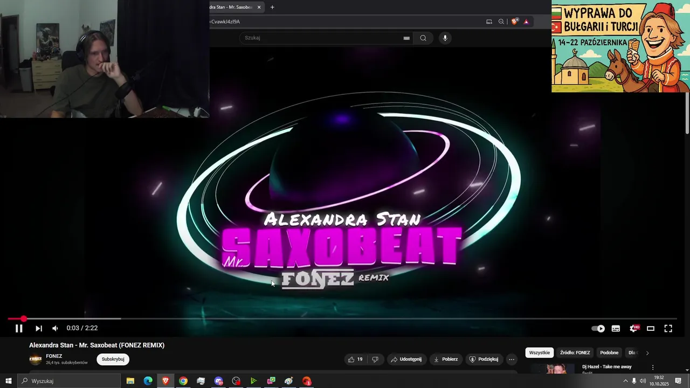The height and width of the screenshot is (388, 690).
Task: Close the Mr. Saxobeat browser tab
Action: pos(259,7)
